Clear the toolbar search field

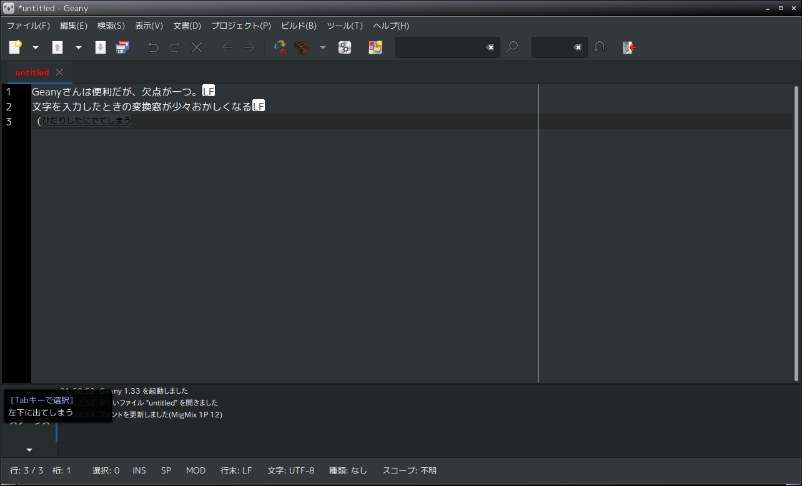coord(490,47)
